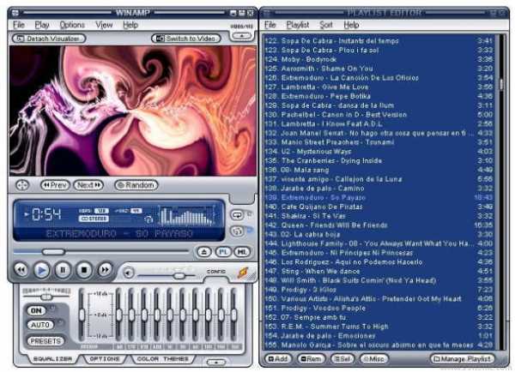Click the equalizer preamp slider
Screen dimensions: 515x372
coord(82,315)
